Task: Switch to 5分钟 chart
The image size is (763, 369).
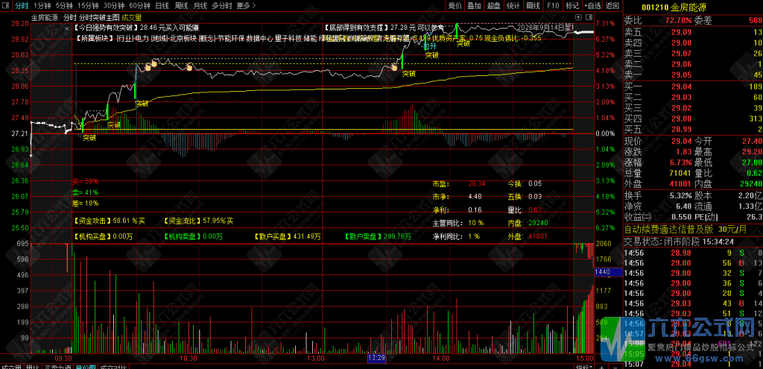Action: coord(64,6)
